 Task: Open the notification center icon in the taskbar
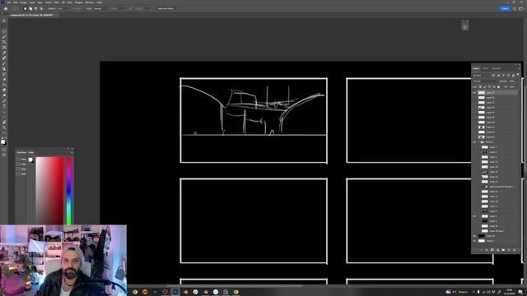point(520,292)
